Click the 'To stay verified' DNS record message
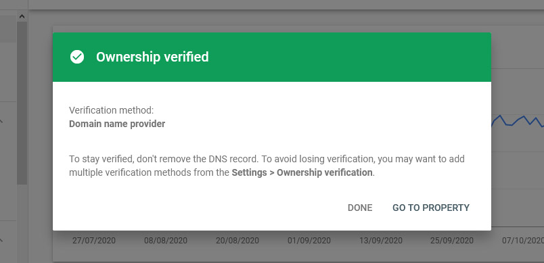The height and width of the screenshot is (263, 544). [267, 166]
